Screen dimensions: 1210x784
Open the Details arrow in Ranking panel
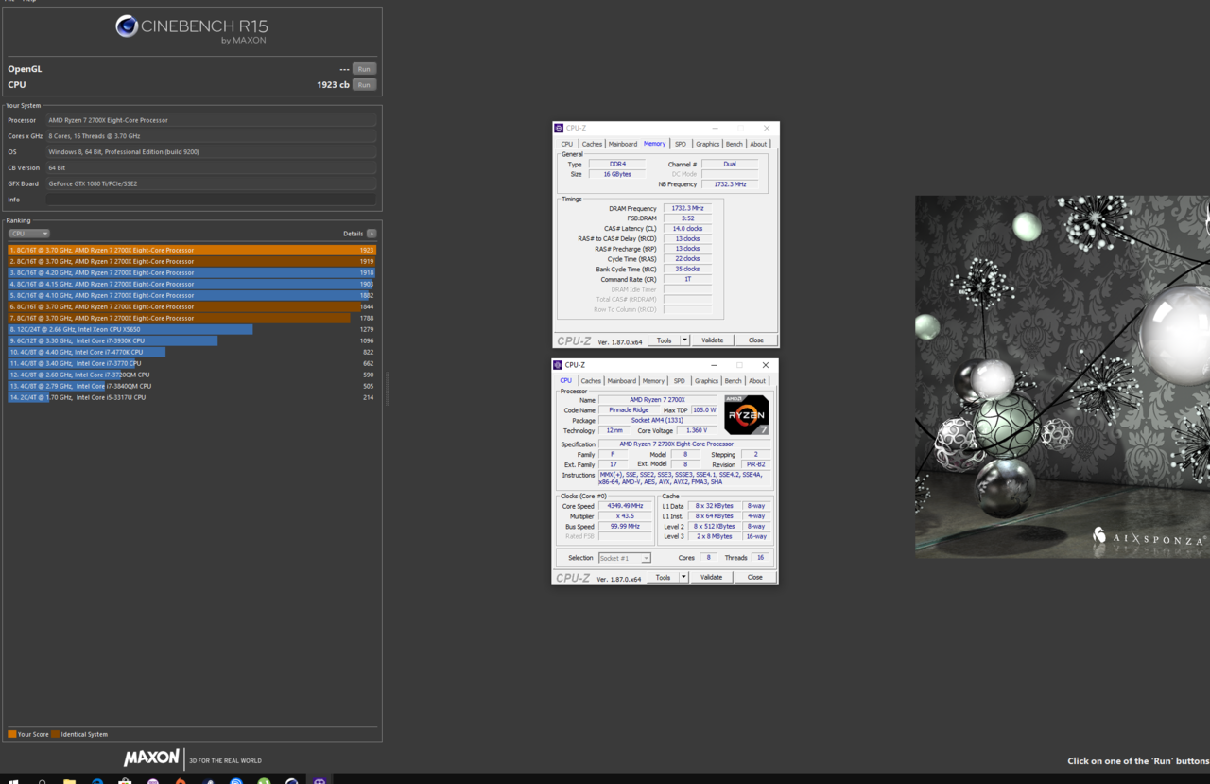click(372, 234)
